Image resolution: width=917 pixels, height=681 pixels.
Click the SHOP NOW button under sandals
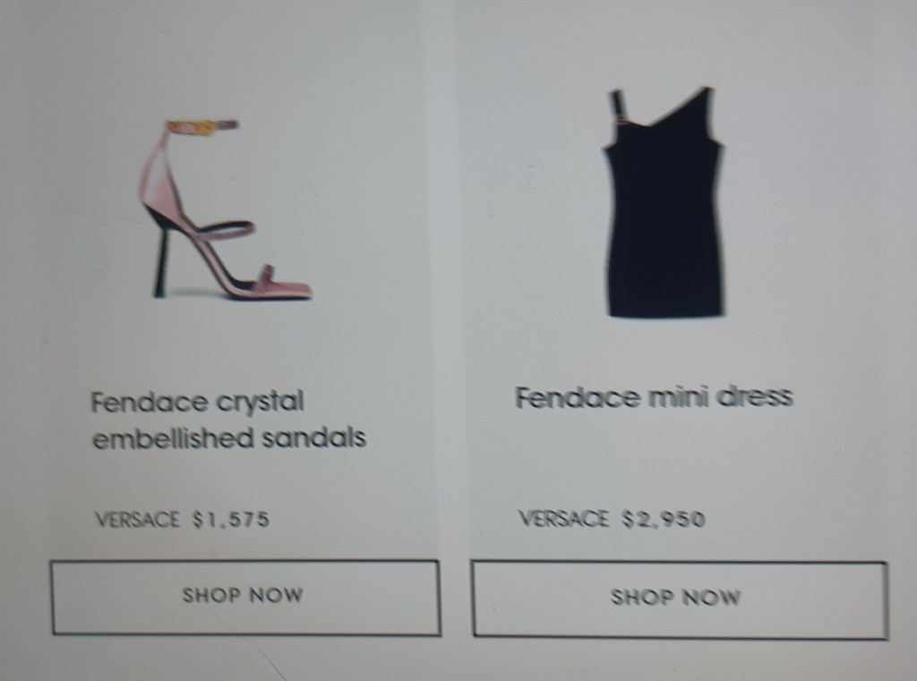[245, 598]
